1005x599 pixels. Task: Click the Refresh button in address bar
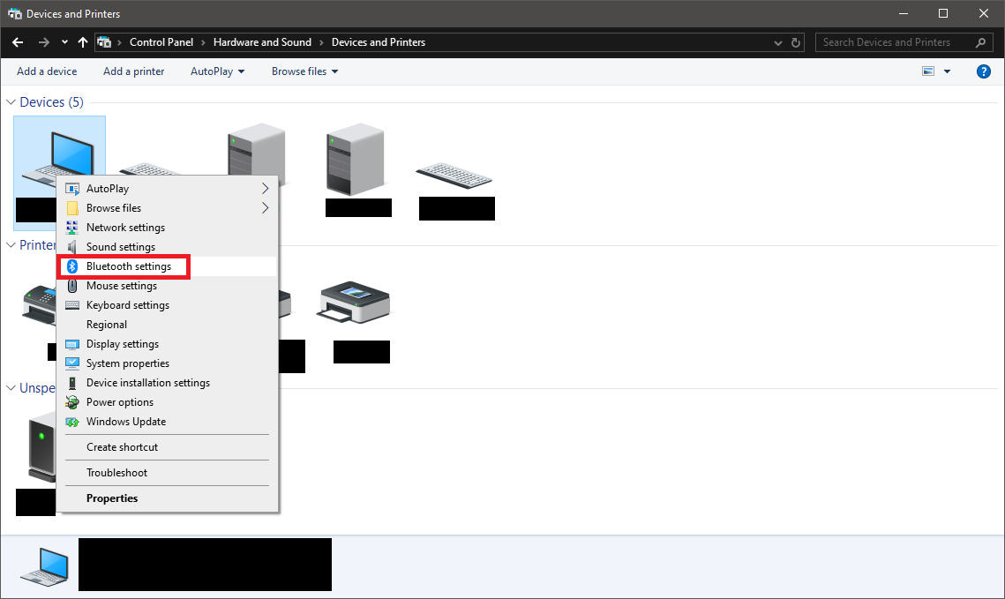[x=795, y=43]
